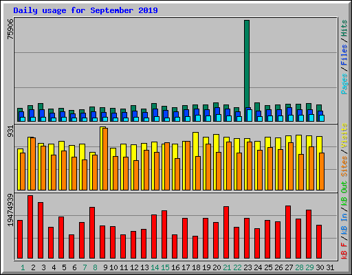
Task: Click day label 10 on the x-axis
Action: [x=113, y=267]
